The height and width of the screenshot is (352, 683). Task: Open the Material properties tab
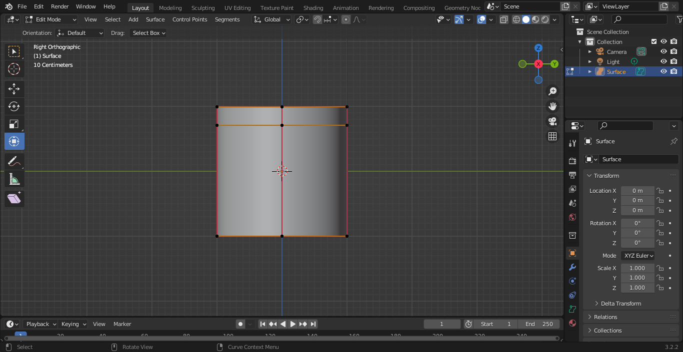(572, 323)
